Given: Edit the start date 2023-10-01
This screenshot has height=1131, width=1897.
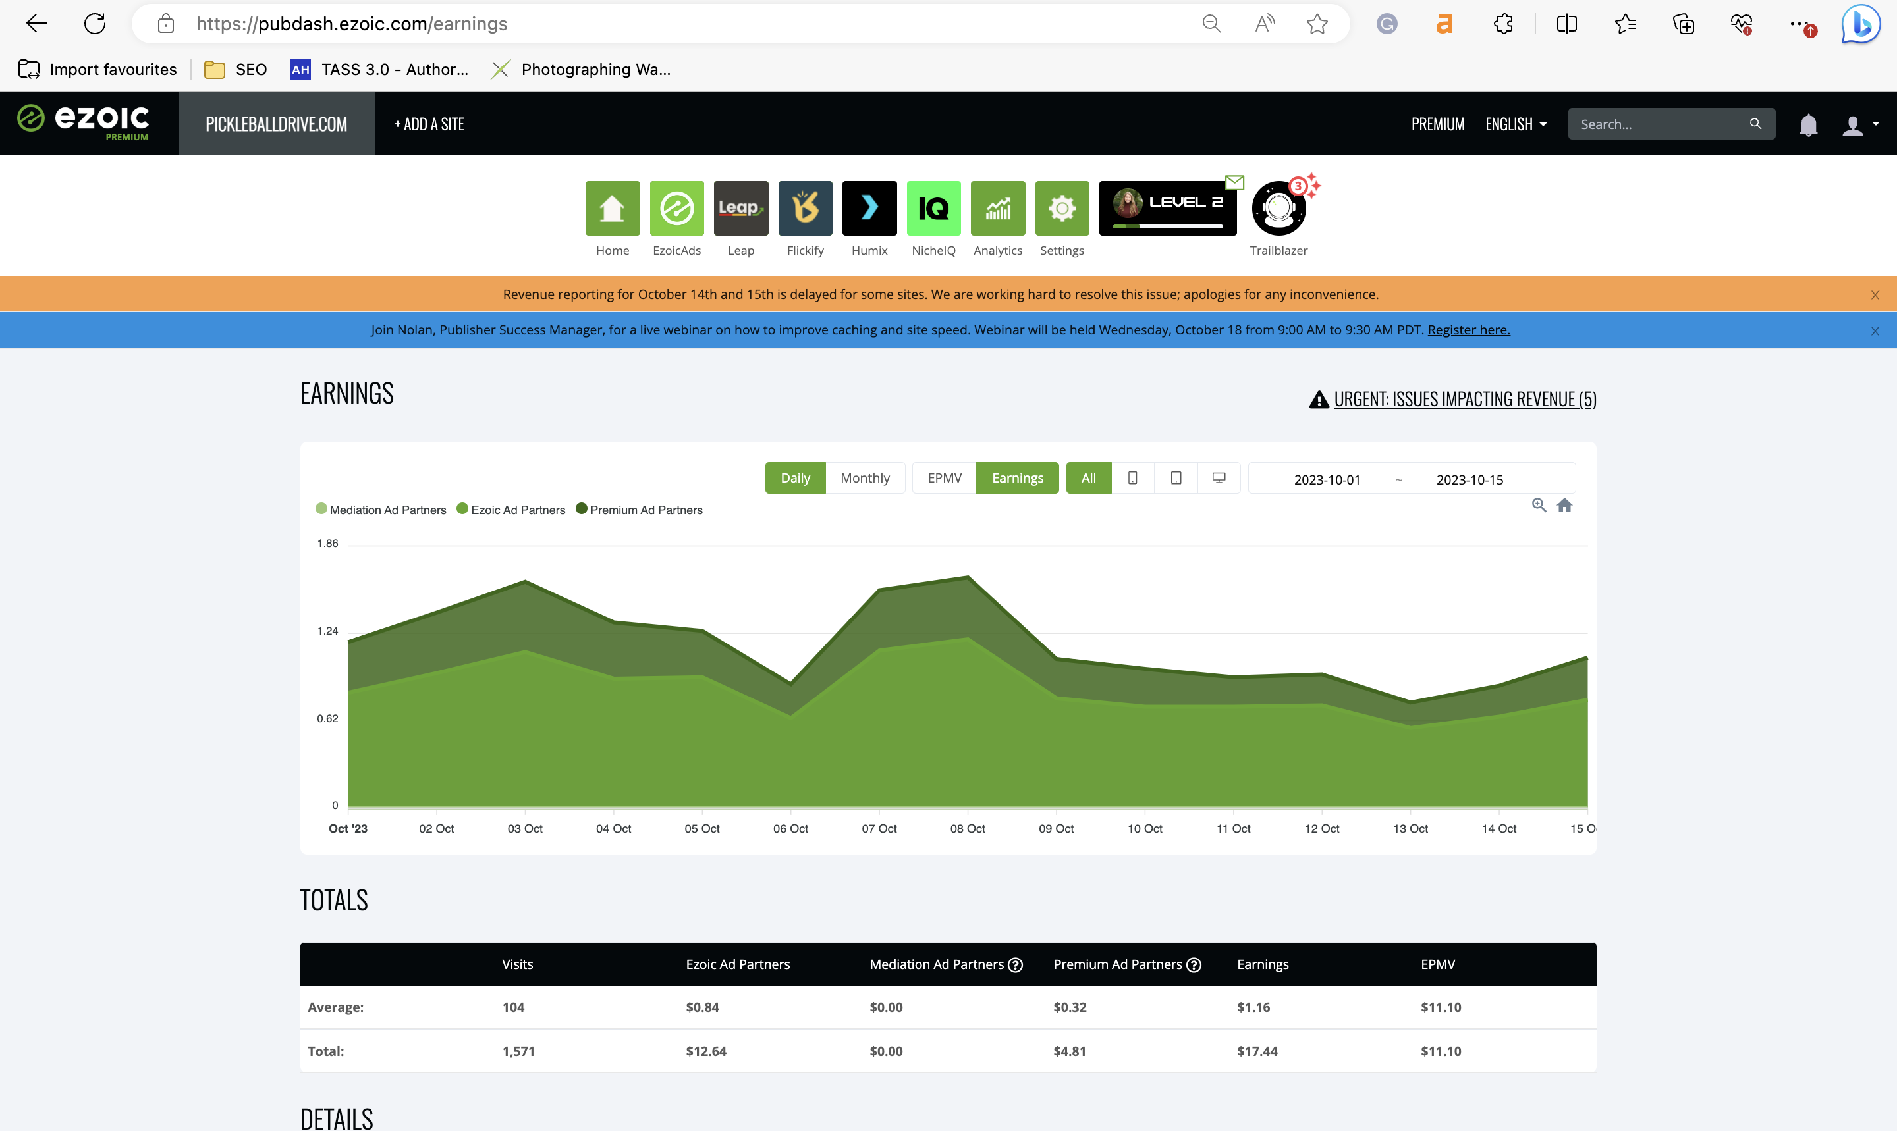Looking at the screenshot, I should (x=1327, y=479).
